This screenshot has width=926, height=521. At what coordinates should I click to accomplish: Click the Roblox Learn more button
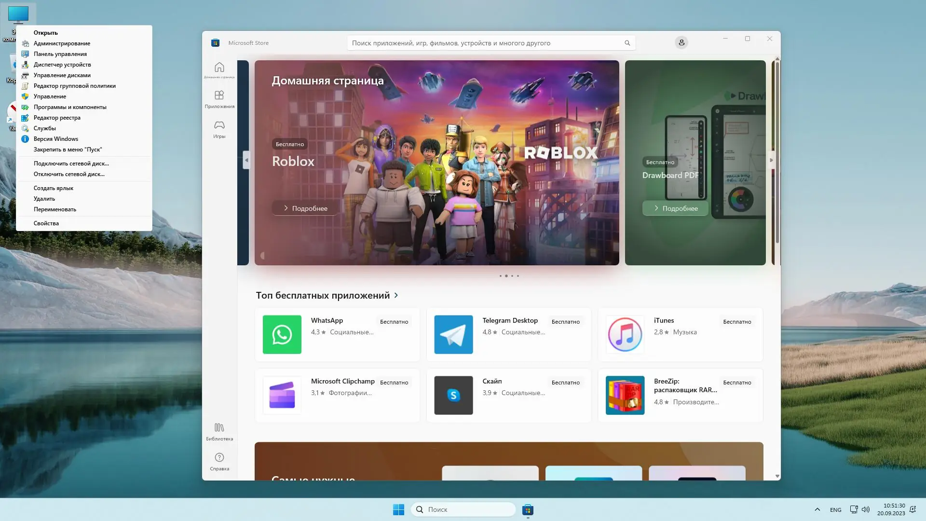click(305, 208)
